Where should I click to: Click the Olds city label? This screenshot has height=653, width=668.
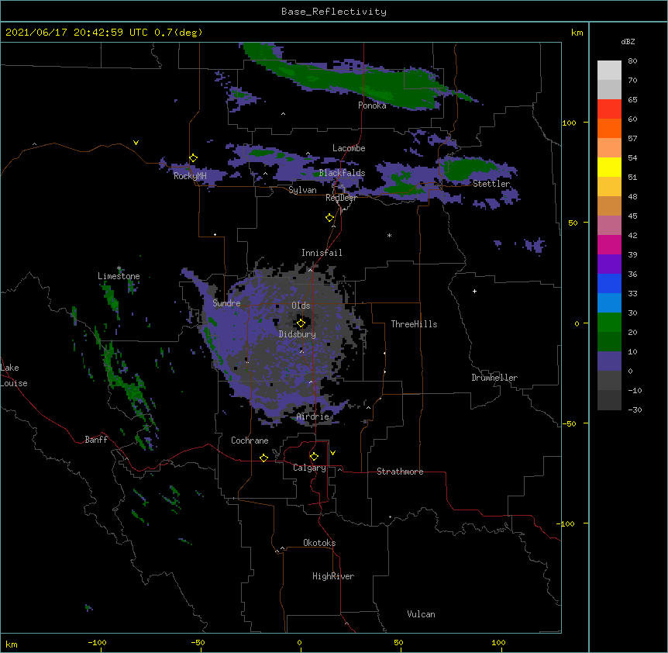[301, 306]
